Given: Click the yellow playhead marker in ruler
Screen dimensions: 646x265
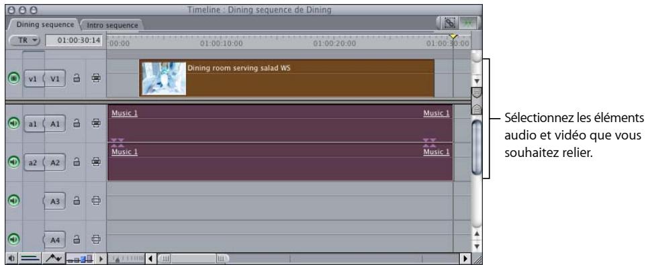Looking at the screenshot, I should (453, 37).
